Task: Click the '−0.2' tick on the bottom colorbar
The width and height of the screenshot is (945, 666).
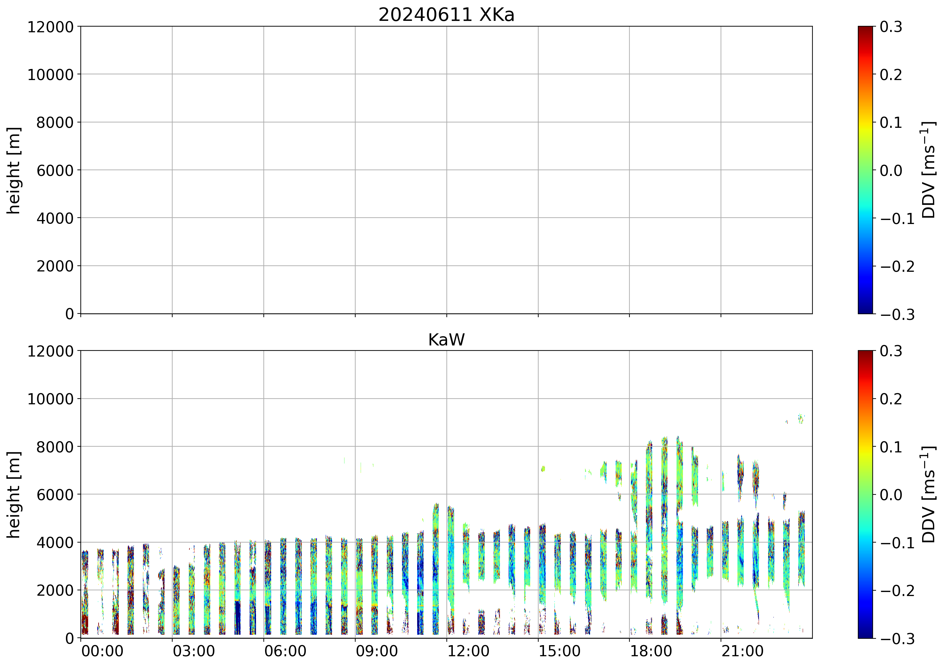Action: tap(897, 591)
